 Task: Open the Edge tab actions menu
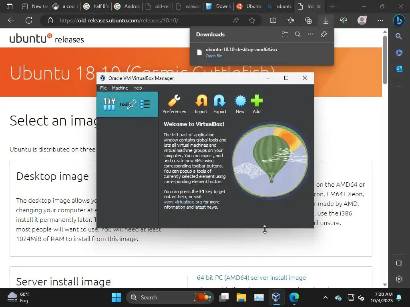(10, 6)
